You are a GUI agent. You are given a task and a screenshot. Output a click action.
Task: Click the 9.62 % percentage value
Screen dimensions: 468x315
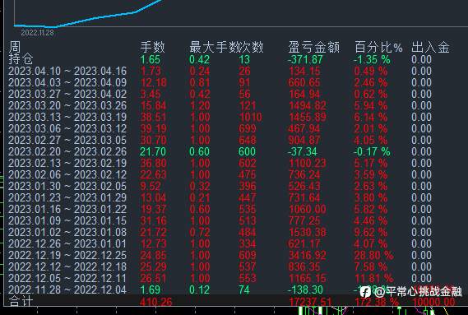tap(371, 232)
